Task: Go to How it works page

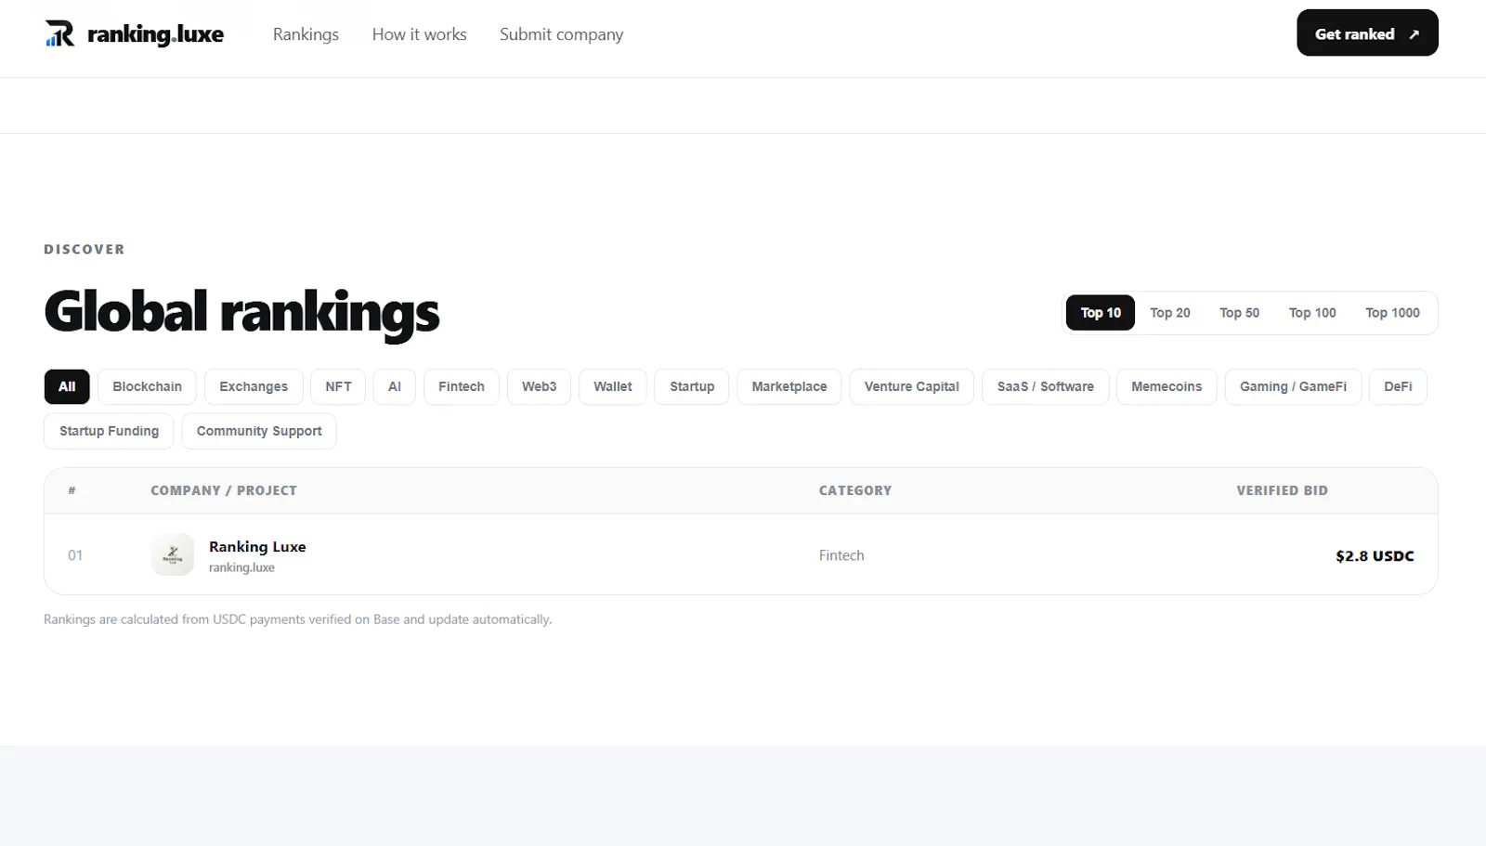Action: click(419, 34)
